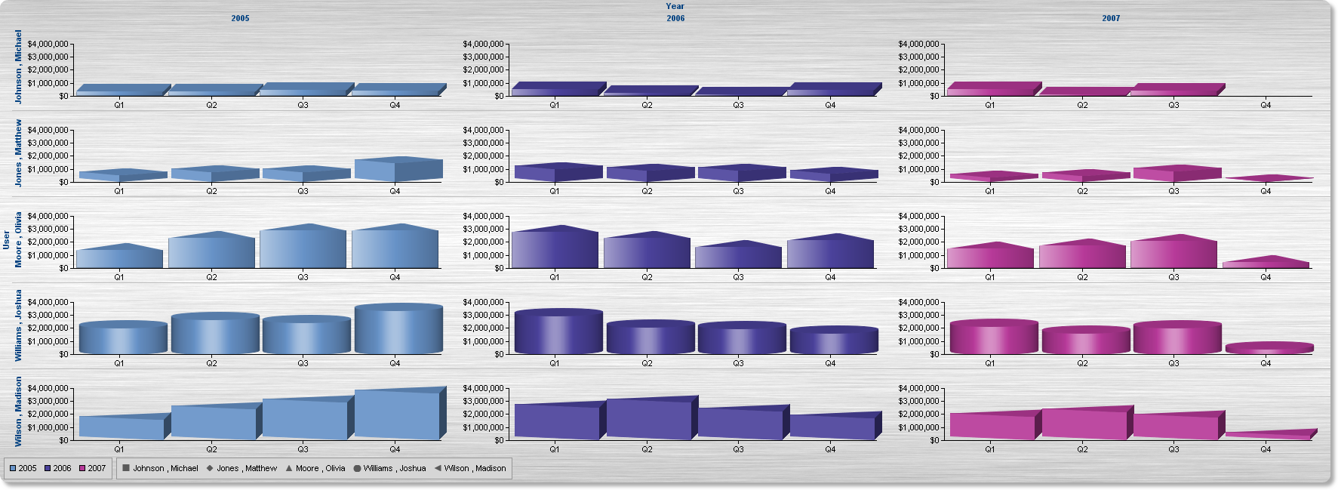The height and width of the screenshot is (490, 1338).
Task: Click $2,000,000 label in Jones, Matthew 2007 chart
Action: coord(918,156)
